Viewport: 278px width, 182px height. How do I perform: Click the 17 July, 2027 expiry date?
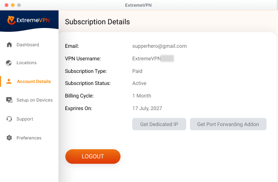(x=147, y=108)
